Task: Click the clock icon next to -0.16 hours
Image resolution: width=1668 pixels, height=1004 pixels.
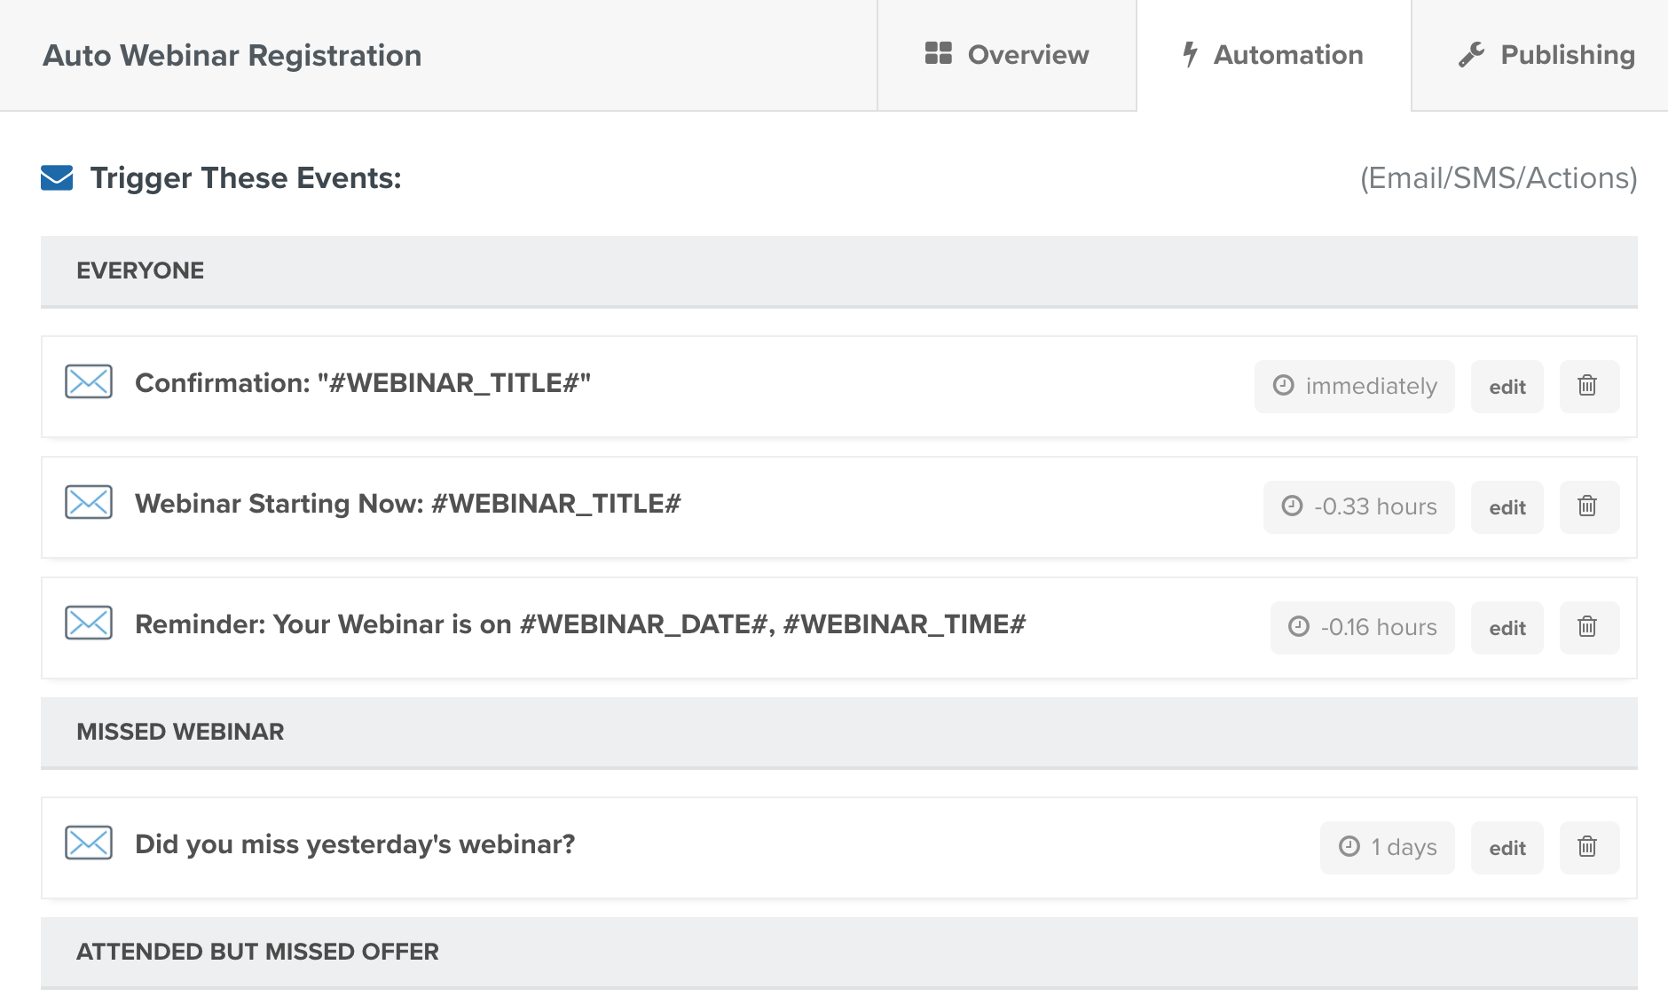Action: pyautogui.click(x=1299, y=626)
